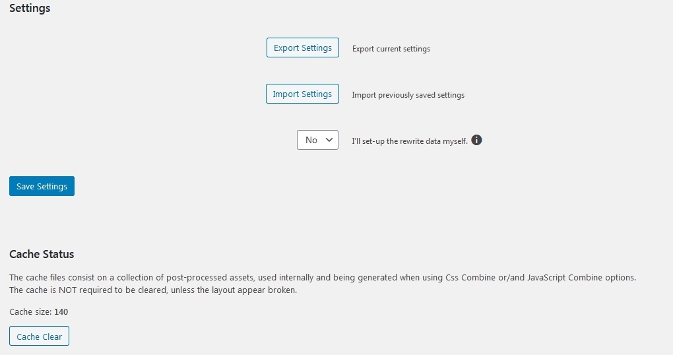Viewport: 673px width, 355px height.
Task: Select the "Export current settings" description text
Action: coord(391,49)
